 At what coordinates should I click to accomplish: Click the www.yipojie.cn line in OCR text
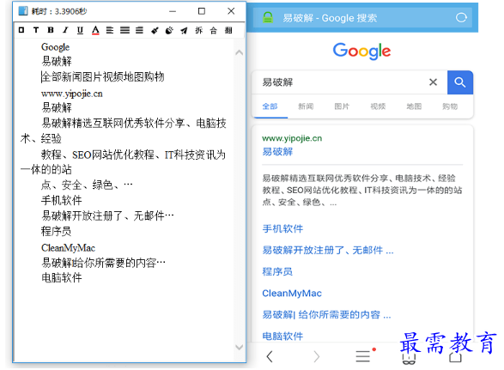(71, 94)
